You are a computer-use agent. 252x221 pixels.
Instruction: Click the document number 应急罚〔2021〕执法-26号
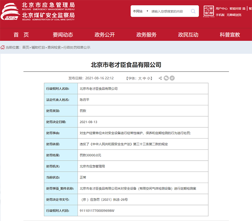point(105,200)
